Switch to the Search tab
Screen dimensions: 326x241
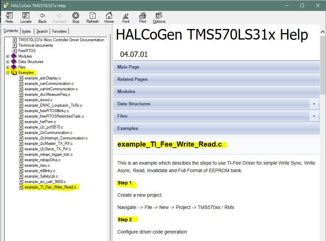coord(42,31)
